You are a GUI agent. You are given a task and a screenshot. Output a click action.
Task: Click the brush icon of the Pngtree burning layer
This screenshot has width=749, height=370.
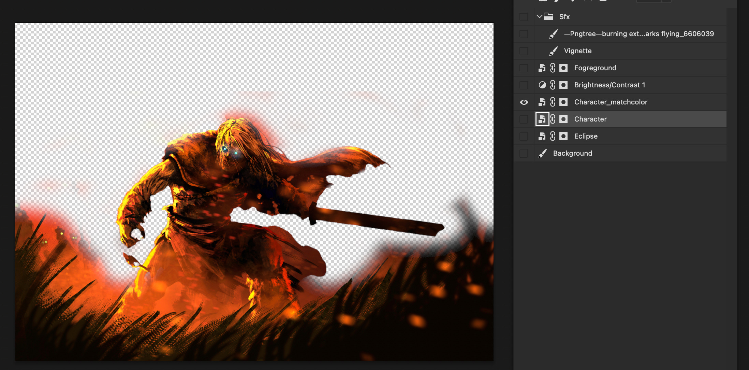(554, 34)
